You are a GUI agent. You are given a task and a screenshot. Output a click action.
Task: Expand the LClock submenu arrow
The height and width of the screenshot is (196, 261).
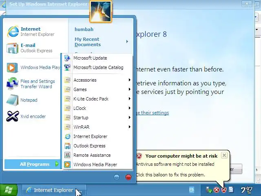(x=129, y=108)
